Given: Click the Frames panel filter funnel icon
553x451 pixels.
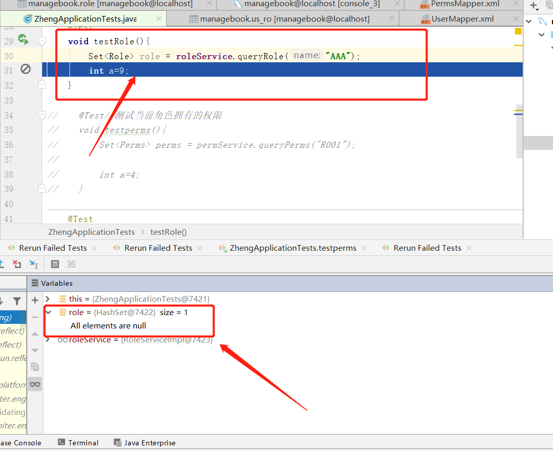Looking at the screenshot, I should (x=16, y=301).
